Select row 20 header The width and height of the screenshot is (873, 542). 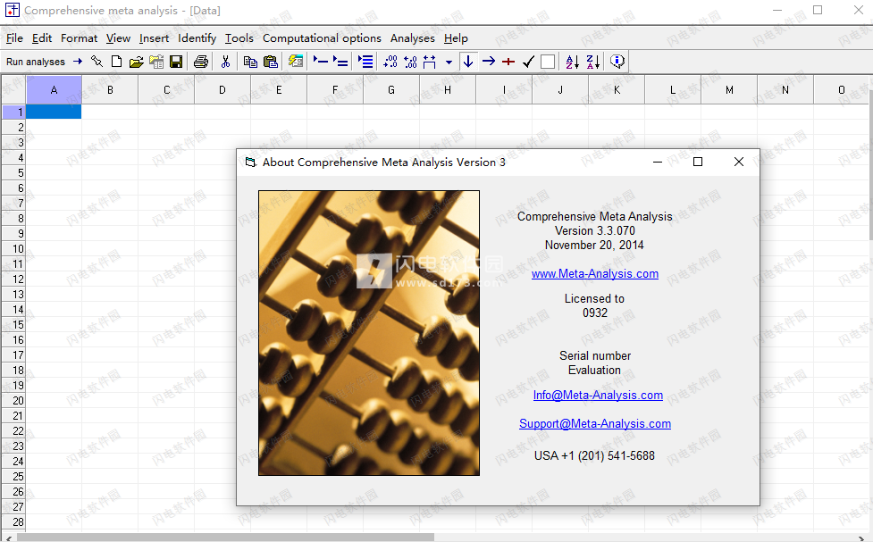[14, 401]
